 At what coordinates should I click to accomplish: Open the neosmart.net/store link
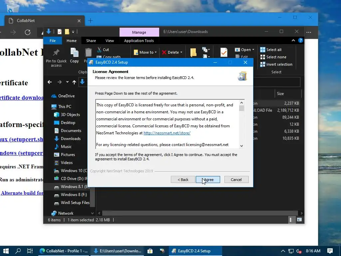point(167,133)
